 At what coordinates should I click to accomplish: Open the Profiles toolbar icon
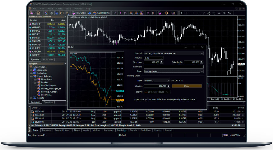click(38, 13)
